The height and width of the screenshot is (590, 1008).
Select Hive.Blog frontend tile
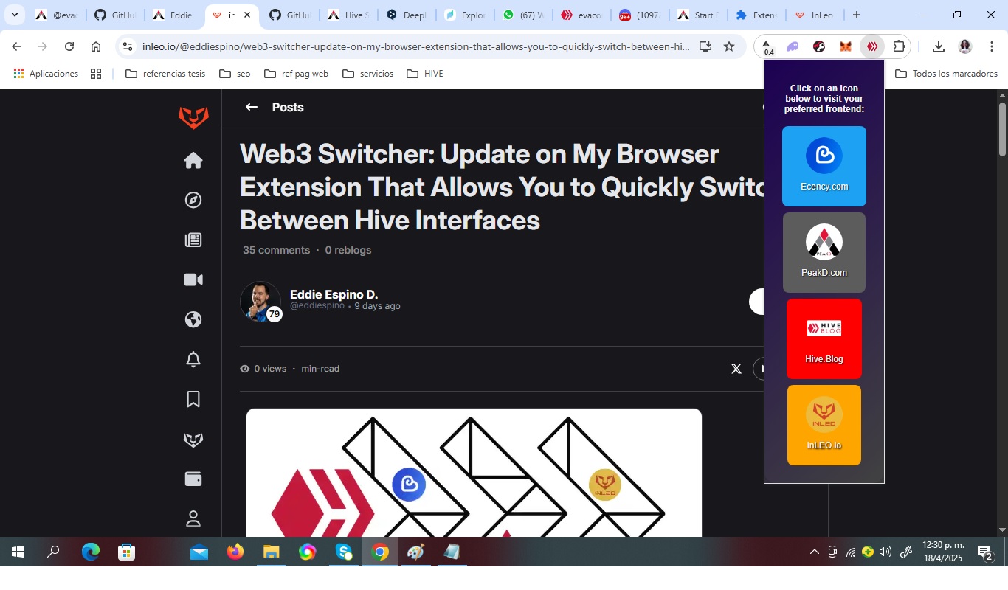824,339
